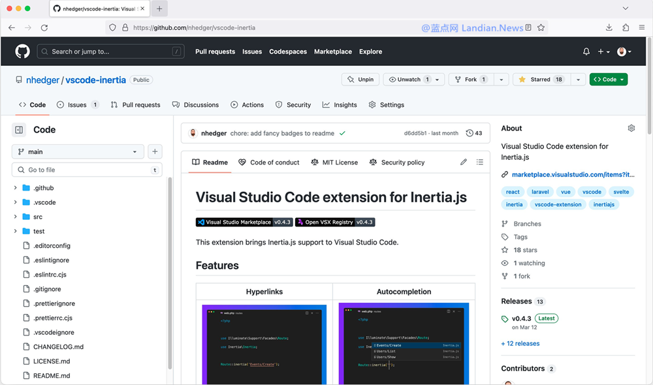Expand the src folder
Screen dimensions: 653x385
16,217
